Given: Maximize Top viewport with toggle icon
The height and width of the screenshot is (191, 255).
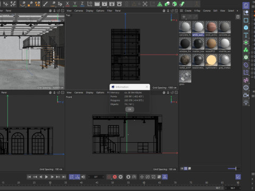Looking at the screenshot, I should point(176,11).
